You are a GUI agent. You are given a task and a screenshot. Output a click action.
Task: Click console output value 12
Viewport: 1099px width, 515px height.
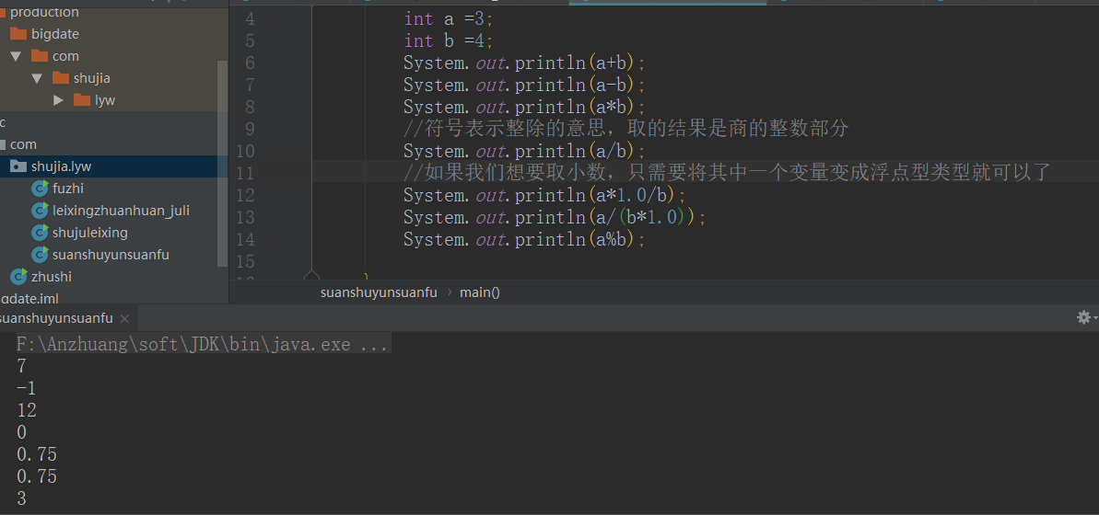(27, 410)
